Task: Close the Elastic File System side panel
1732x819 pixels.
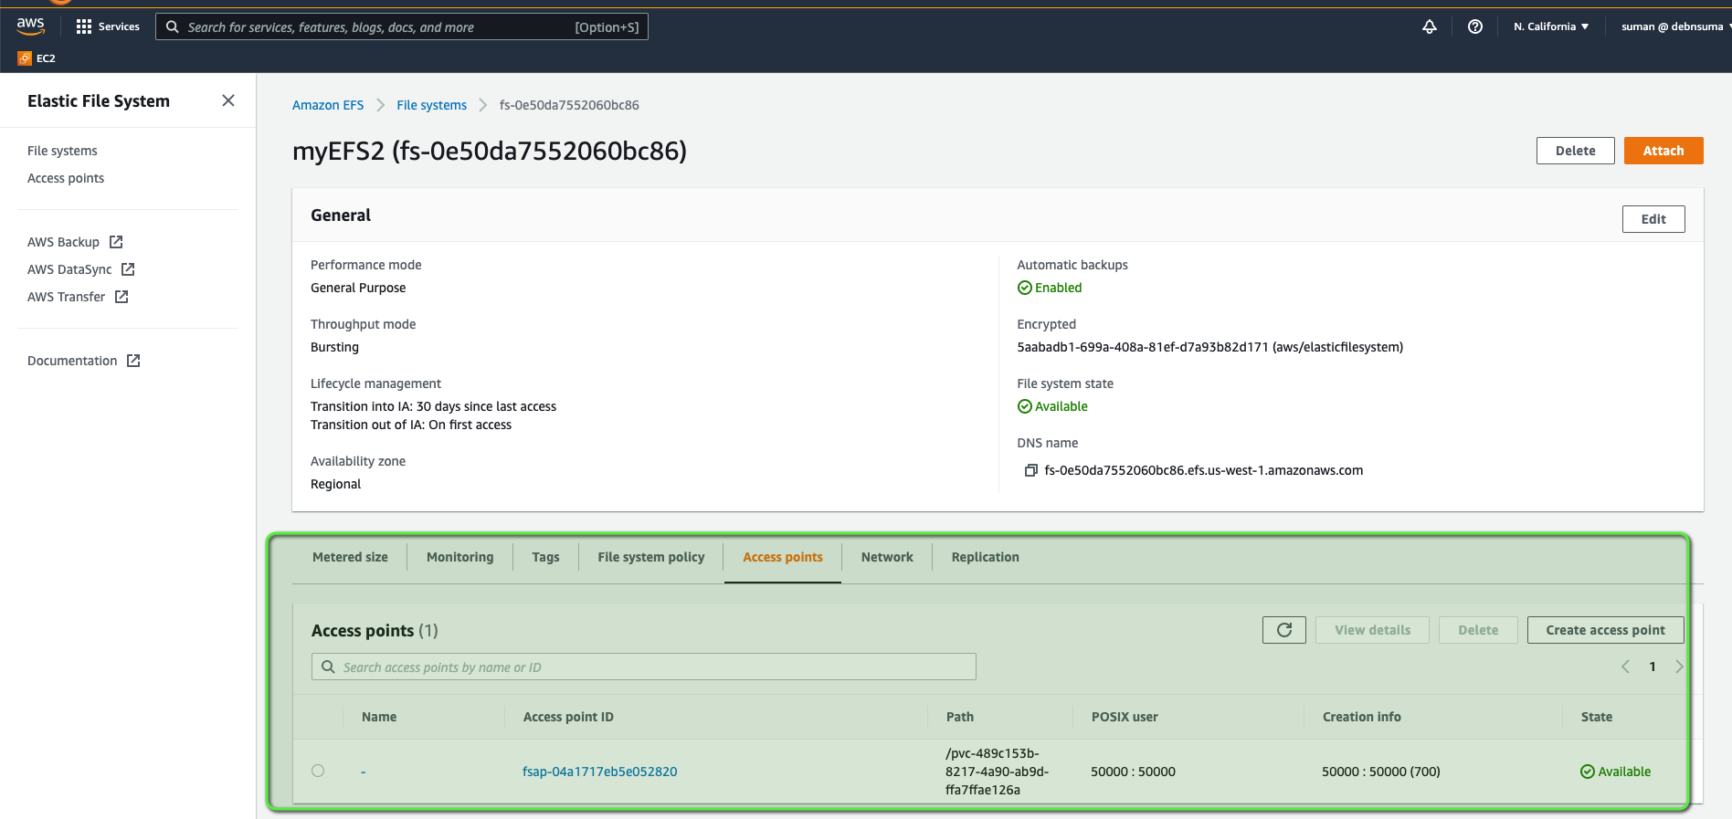Action: pos(228,100)
